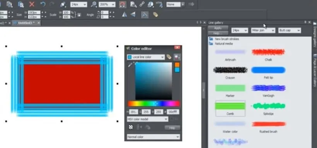Click the flip horizontal triangle icon
This screenshot has width=317, height=148.
click(x=124, y=15)
